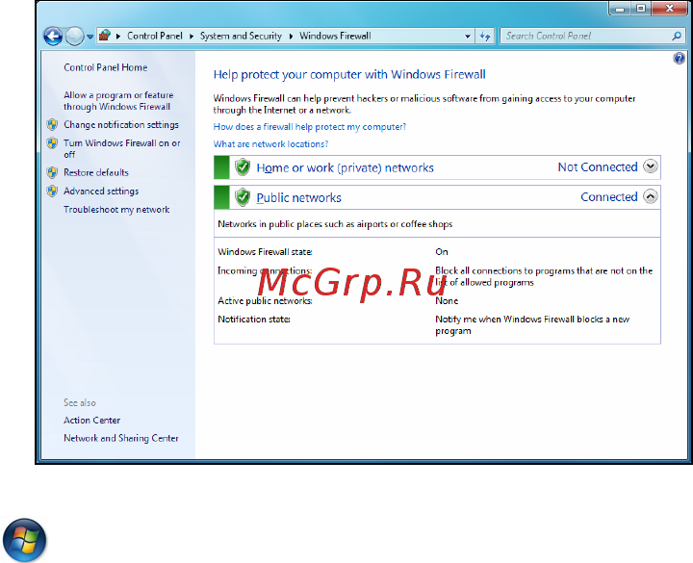Open 'What are network locations?' link

[270, 144]
